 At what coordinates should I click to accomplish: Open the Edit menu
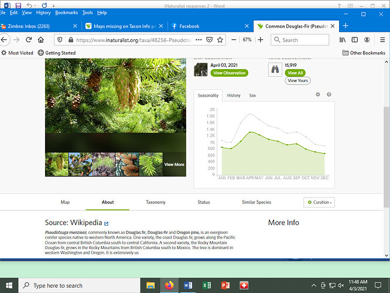[x=13, y=13]
